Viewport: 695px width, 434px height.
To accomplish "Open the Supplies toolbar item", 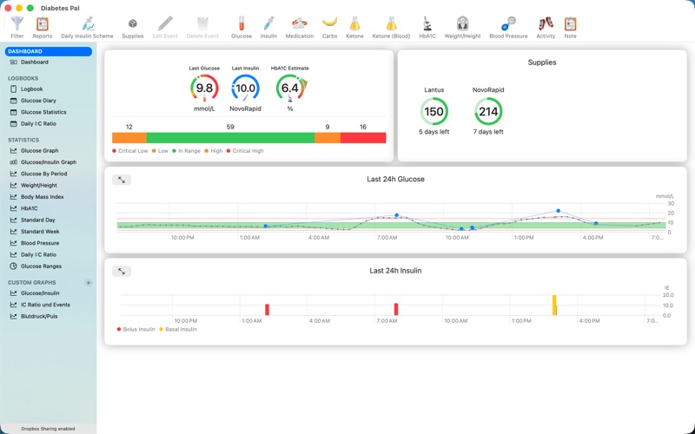I will [133, 28].
